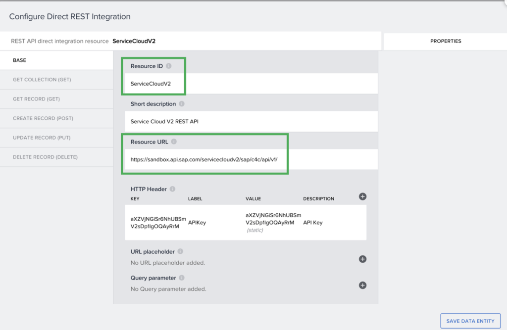Select the DELETE RECORD (DELETE) tab

click(56, 157)
